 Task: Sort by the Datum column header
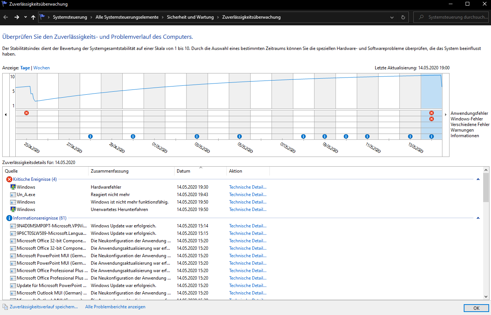click(x=200, y=171)
